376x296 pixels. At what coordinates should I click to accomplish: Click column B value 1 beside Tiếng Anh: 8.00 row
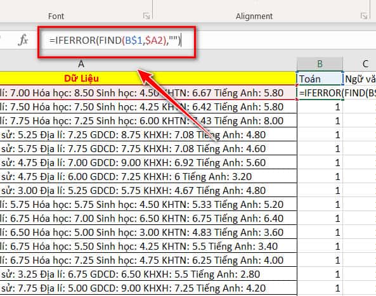tap(320, 120)
